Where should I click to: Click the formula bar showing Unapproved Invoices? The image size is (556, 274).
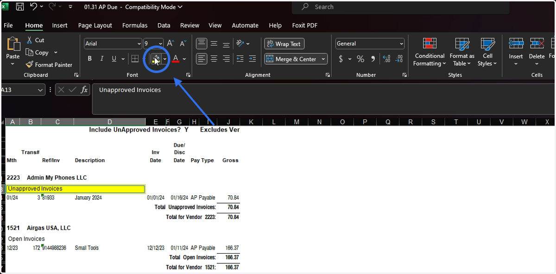click(324, 99)
